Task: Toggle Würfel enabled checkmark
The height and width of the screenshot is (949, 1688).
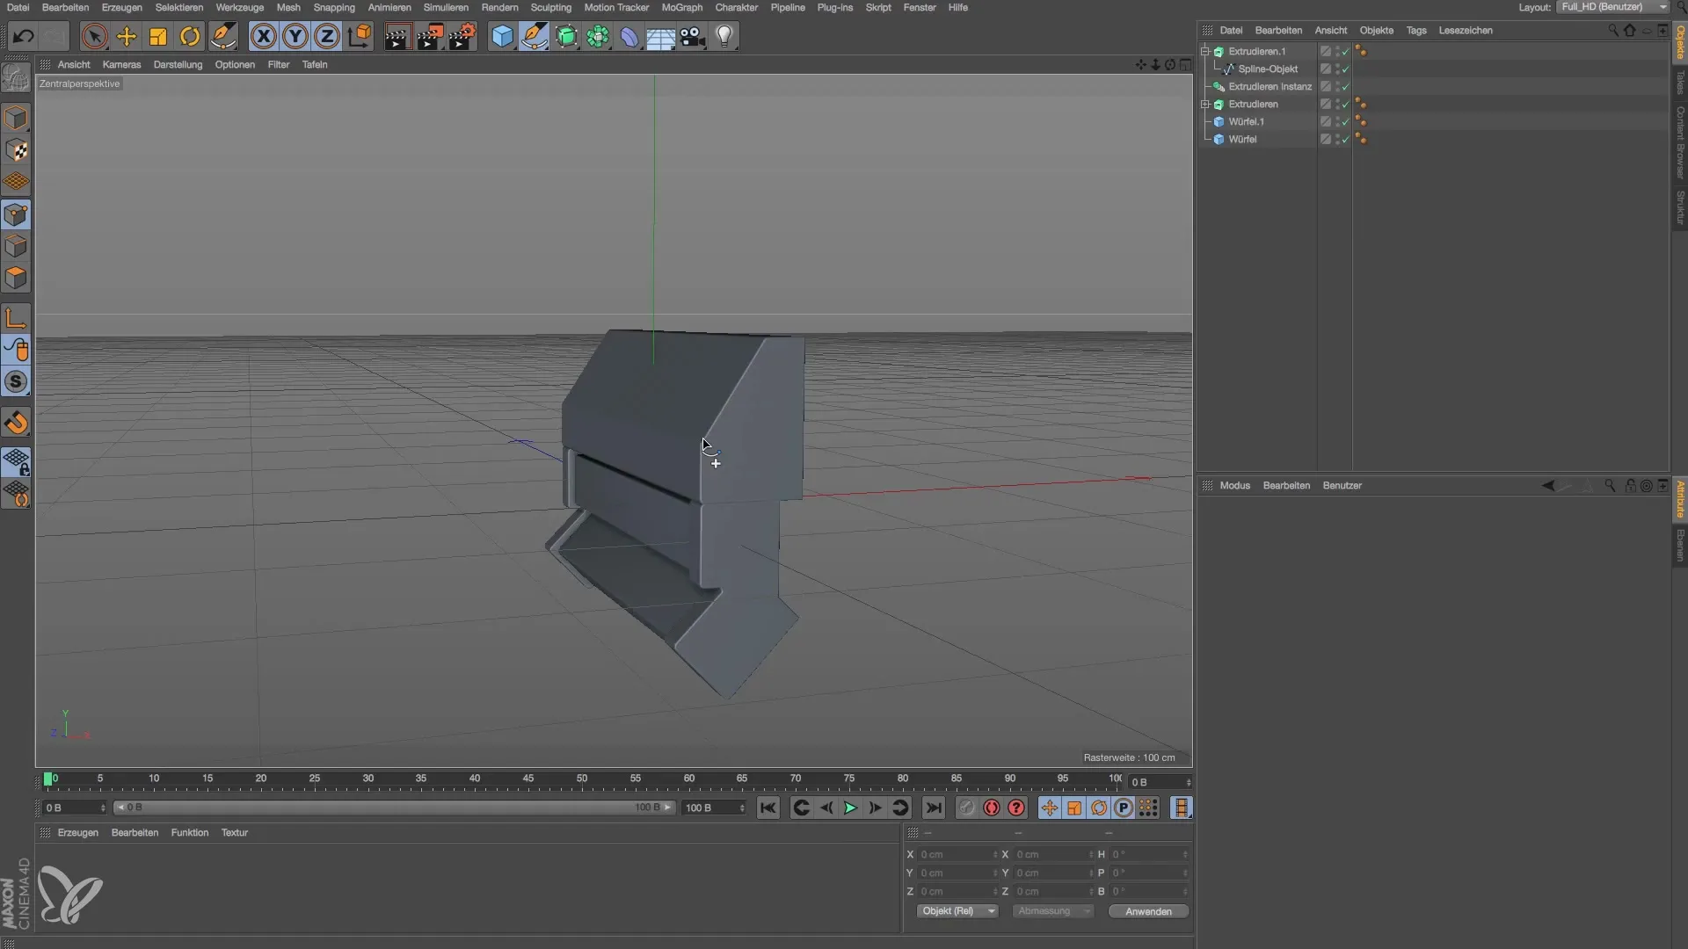Action: pyautogui.click(x=1345, y=139)
